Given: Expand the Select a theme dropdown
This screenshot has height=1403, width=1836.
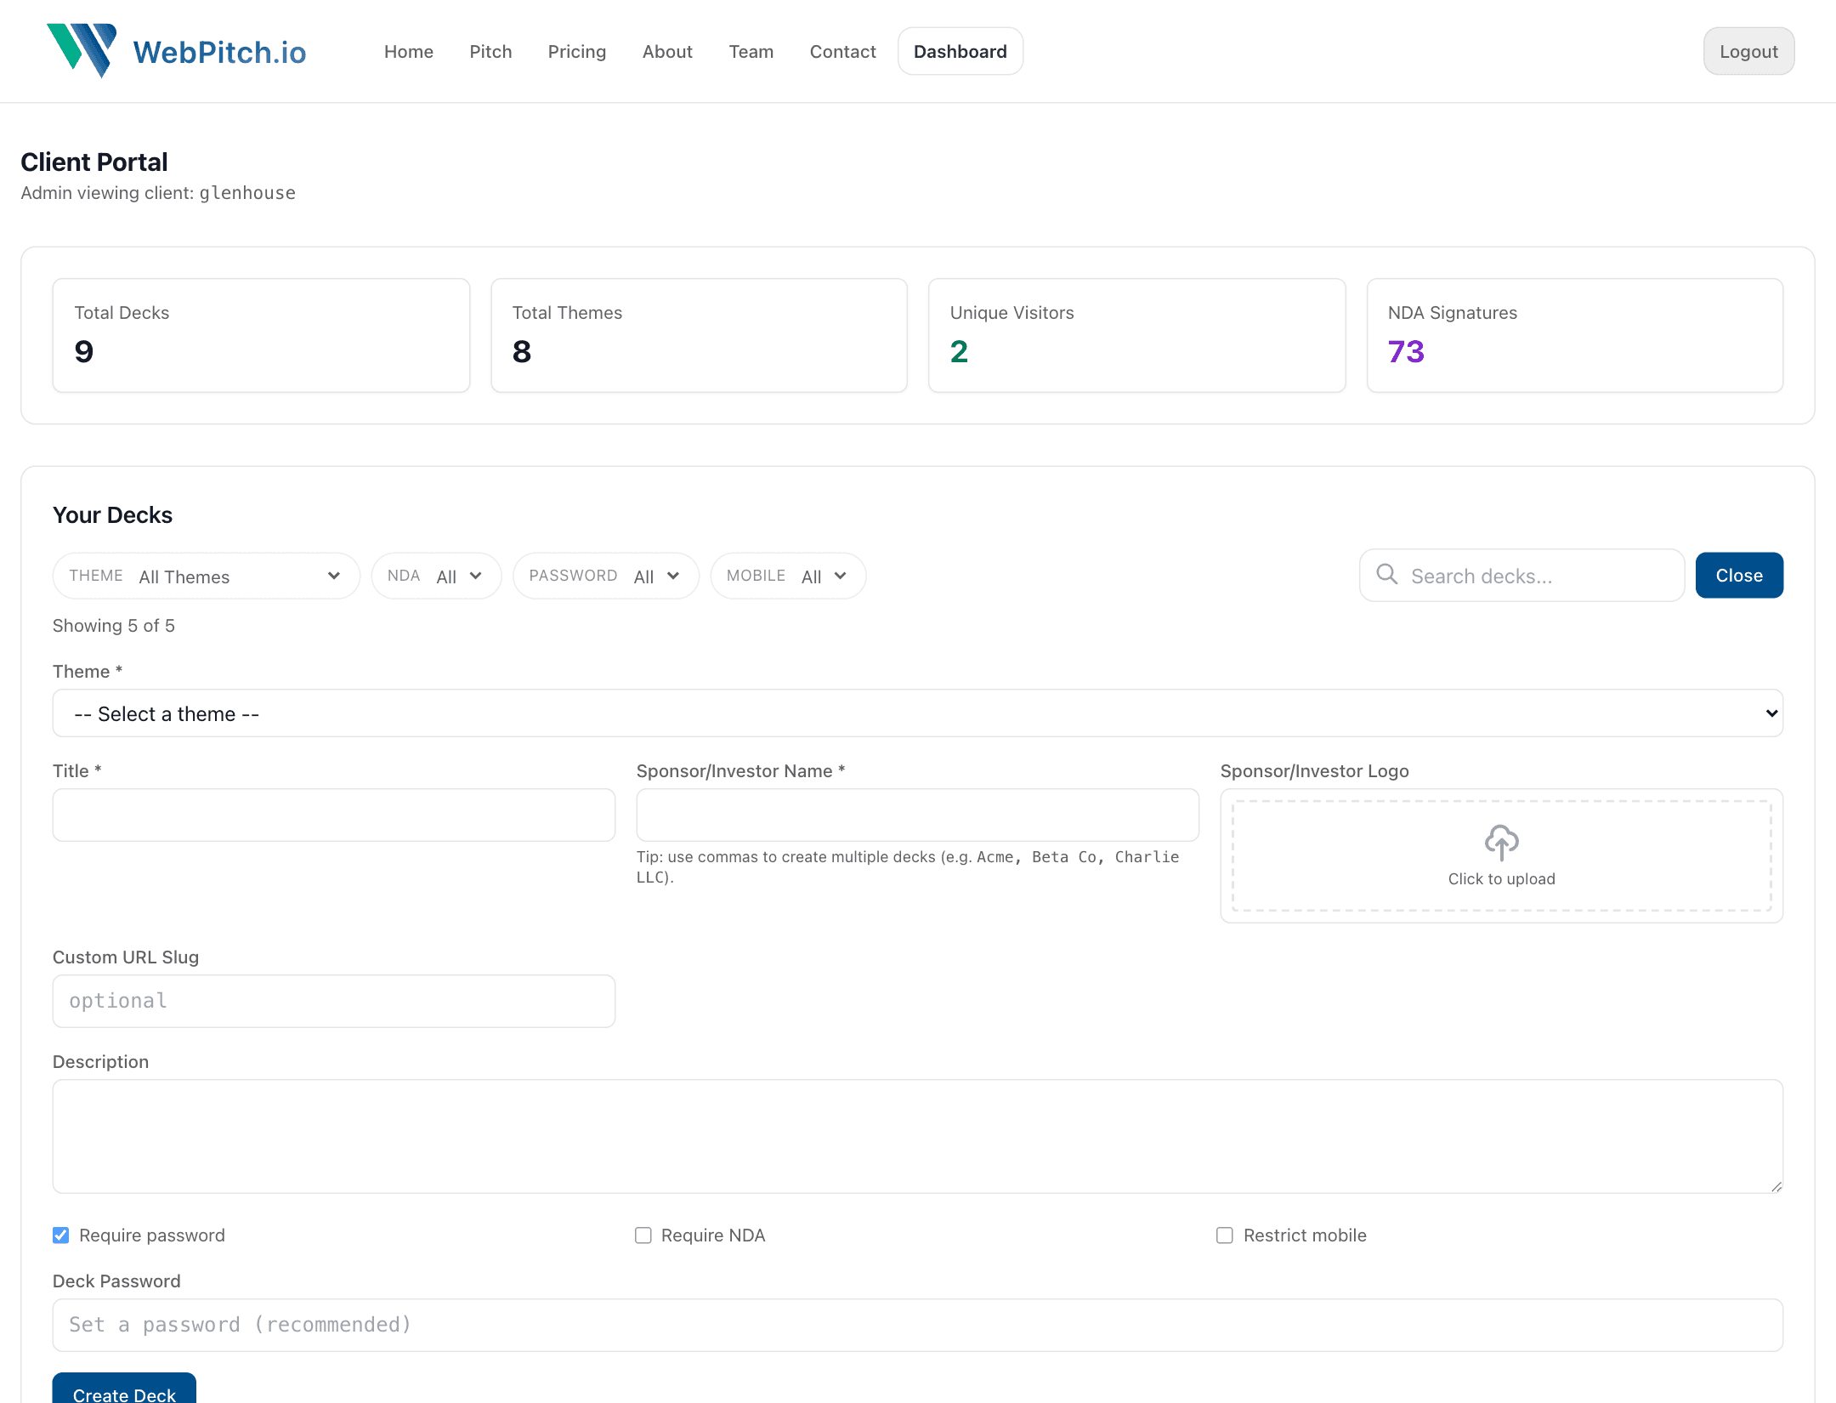Looking at the screenshot, I should tap(916, 713).
